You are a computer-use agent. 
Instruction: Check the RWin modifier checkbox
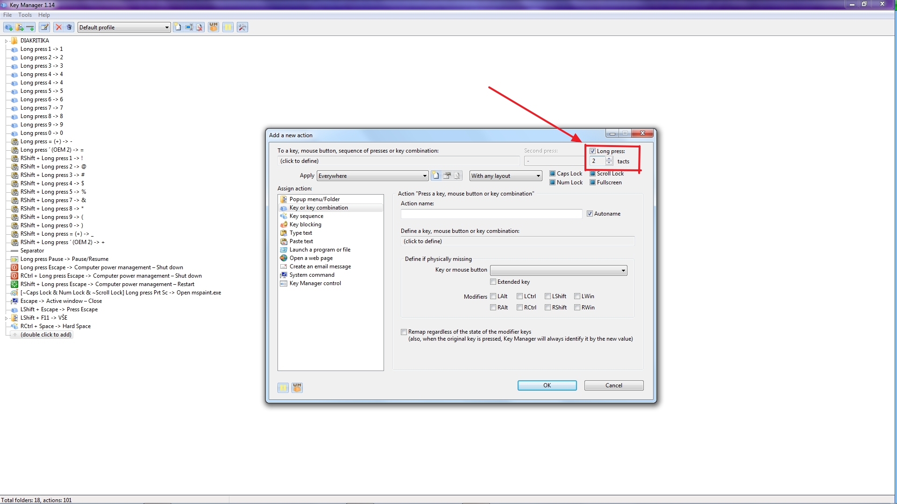tap(577, 308)
